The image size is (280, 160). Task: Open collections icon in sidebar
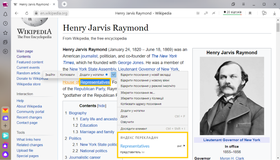[x=5, y=42]
